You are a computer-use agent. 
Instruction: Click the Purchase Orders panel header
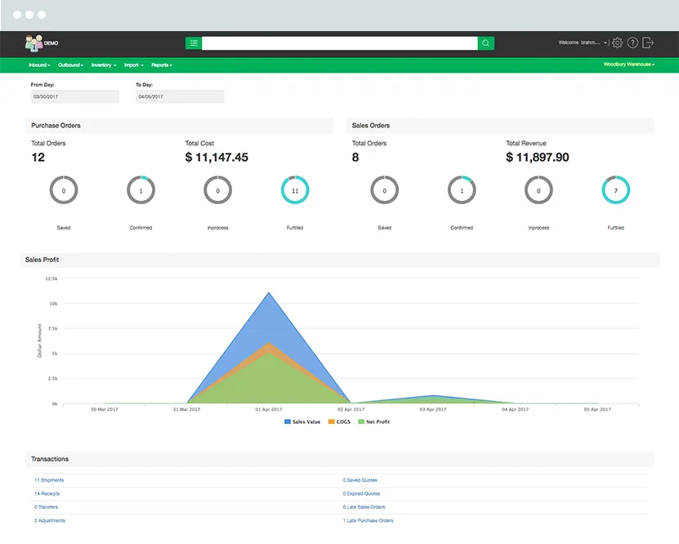click(179, 126)
